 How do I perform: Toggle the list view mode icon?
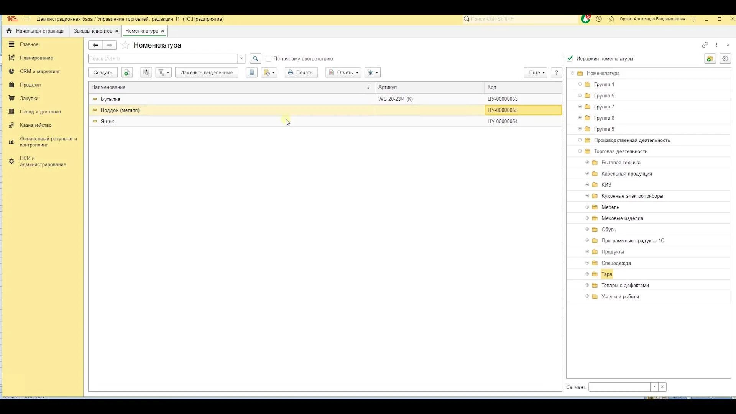pyautogui.click(x=251, y=72)
